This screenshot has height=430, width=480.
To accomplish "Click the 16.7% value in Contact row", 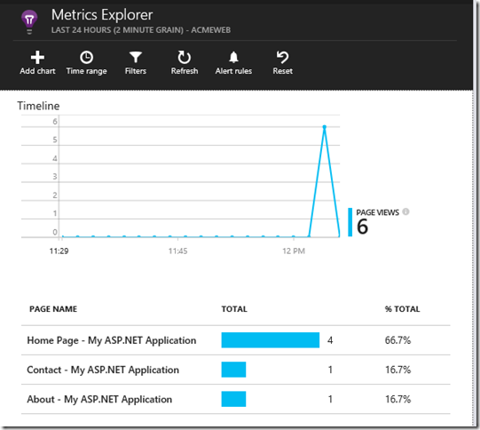I will (397, 370).
